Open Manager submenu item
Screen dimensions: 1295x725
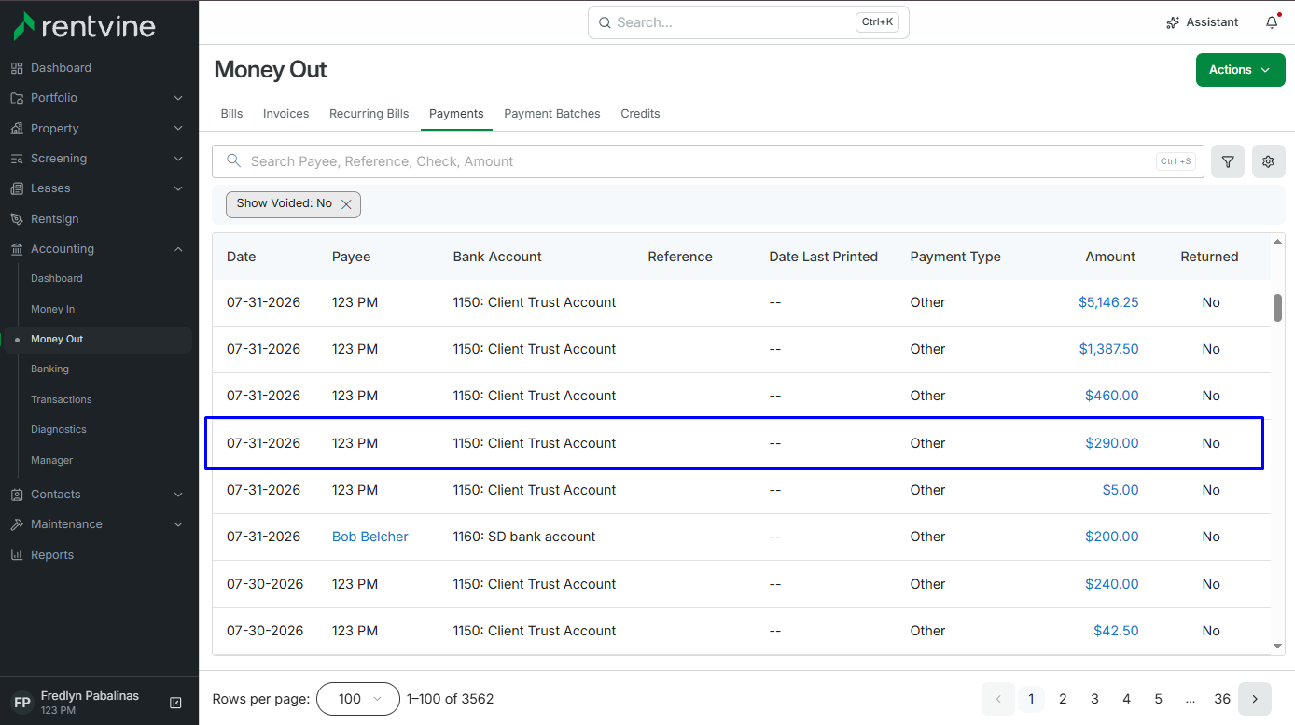tap(52, 460)
